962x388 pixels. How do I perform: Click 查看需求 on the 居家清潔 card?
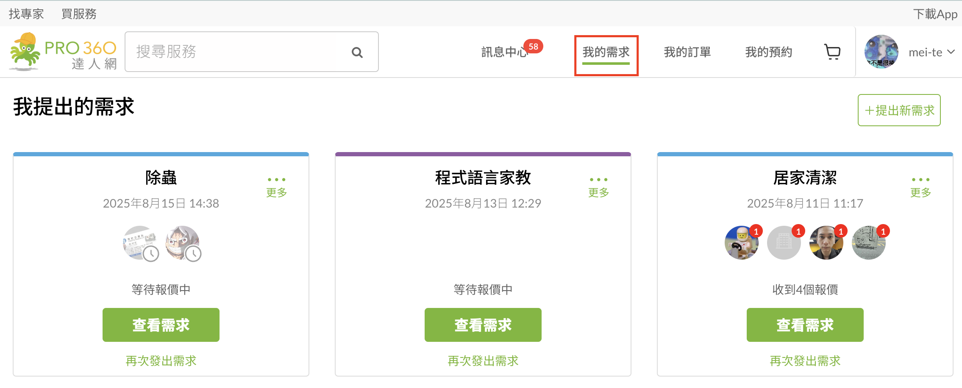coord(804,324)
